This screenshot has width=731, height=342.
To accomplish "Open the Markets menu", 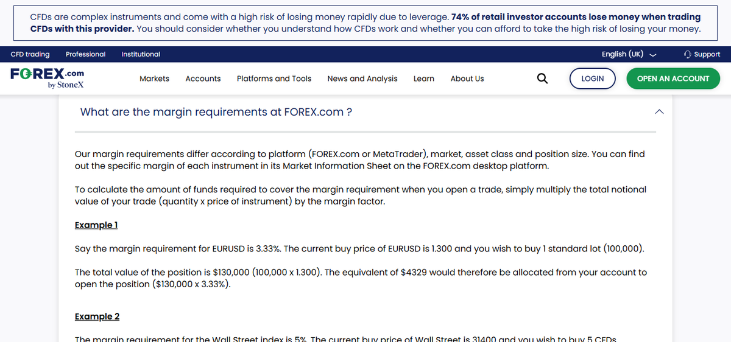I will [x=154, y=79].
